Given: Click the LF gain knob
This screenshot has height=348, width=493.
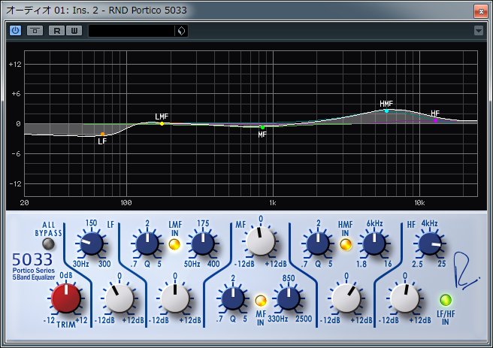Looking at the screenshot, I should 119,298.
